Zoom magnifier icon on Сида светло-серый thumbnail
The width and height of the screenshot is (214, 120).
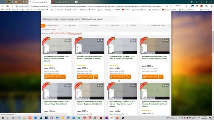[134, 86]
